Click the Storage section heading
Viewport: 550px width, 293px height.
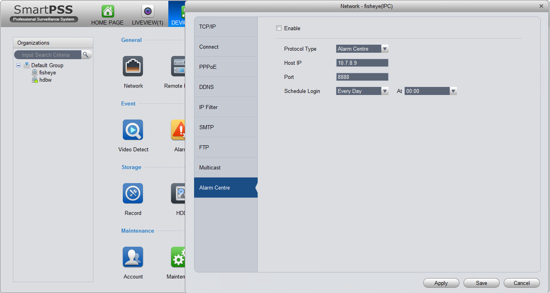point(131,167)
